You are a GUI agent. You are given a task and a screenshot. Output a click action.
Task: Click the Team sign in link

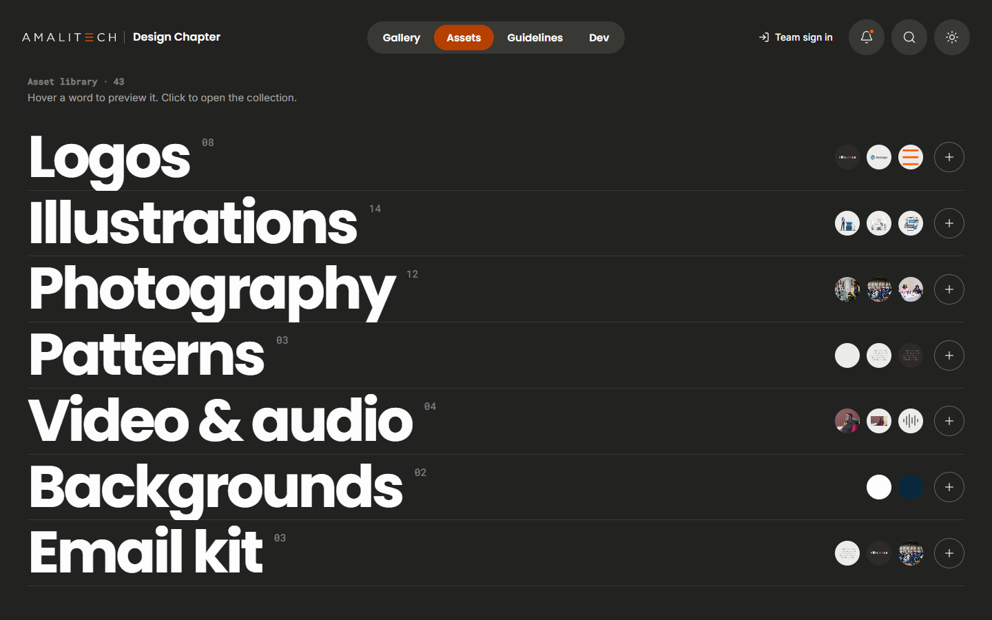796,37
